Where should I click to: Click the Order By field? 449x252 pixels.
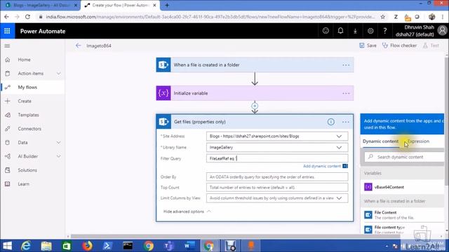277,177
